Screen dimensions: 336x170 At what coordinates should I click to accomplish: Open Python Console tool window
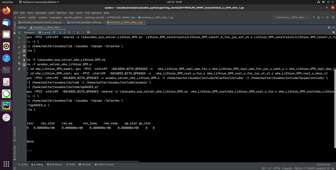(x=104, y=164)
